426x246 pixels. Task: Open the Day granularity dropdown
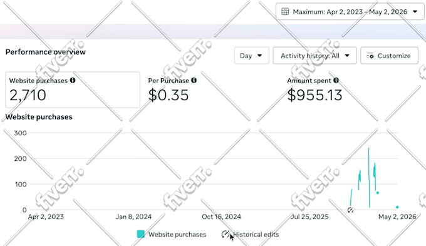click(252, 56)
